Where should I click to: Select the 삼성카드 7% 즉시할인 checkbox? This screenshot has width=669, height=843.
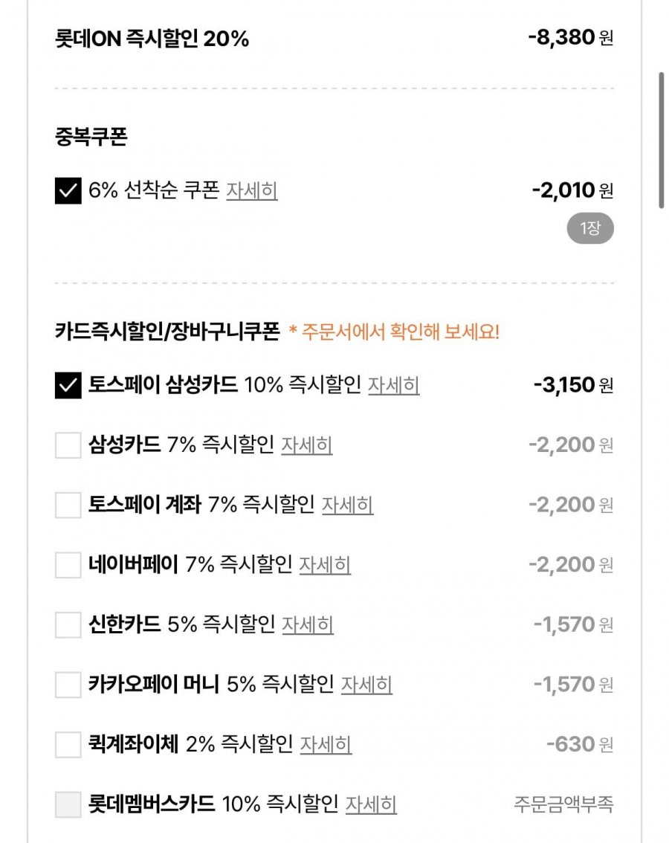pos(68,446)
